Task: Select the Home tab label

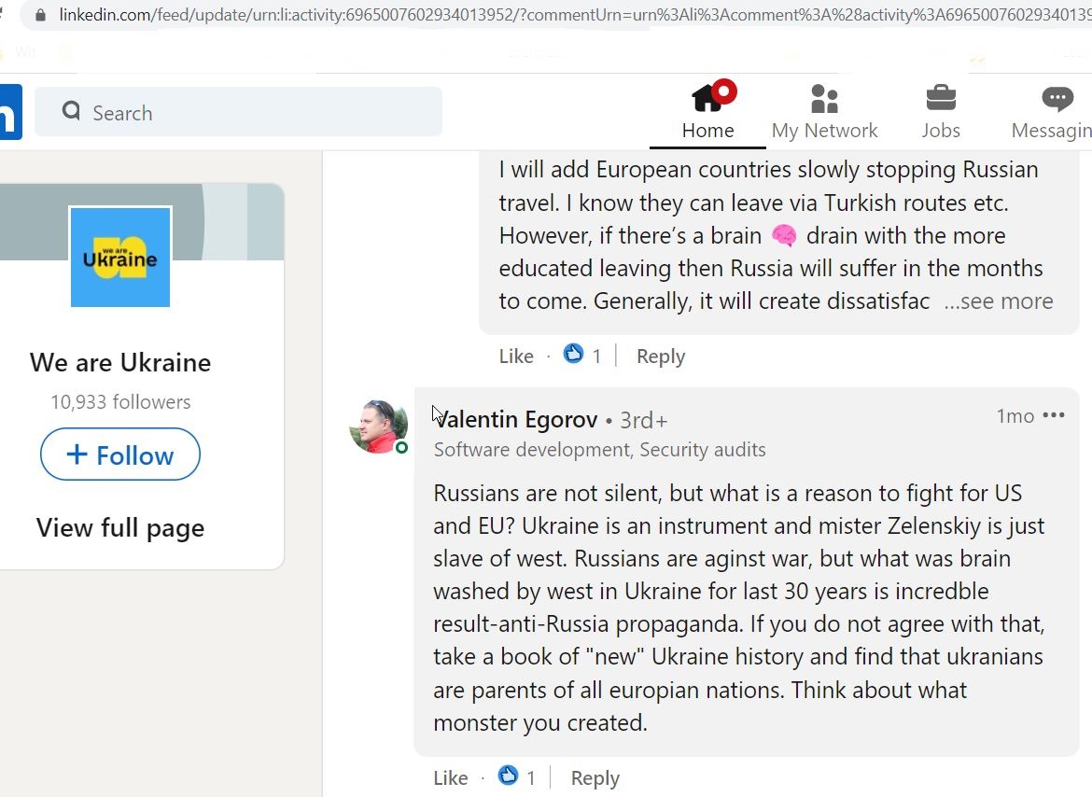Action: coord(707,130)
